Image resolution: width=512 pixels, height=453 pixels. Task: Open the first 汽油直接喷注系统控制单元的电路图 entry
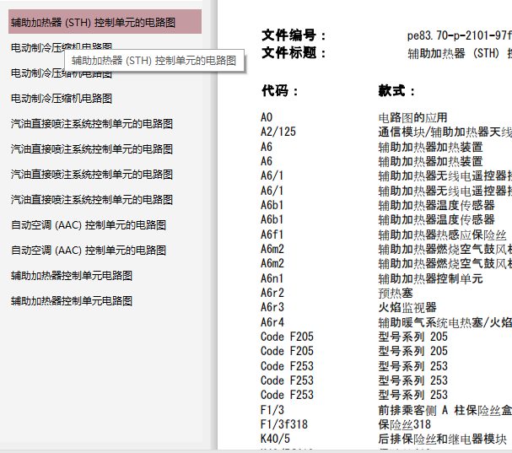[x=92, y=124]
